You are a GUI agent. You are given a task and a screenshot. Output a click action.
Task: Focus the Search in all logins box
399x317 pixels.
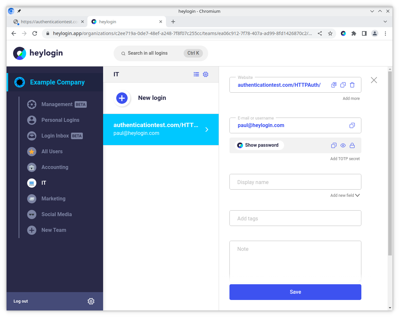pos(161,53)
